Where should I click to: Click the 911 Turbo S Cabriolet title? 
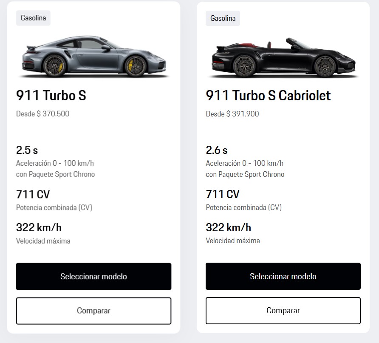tap(268, 96)
